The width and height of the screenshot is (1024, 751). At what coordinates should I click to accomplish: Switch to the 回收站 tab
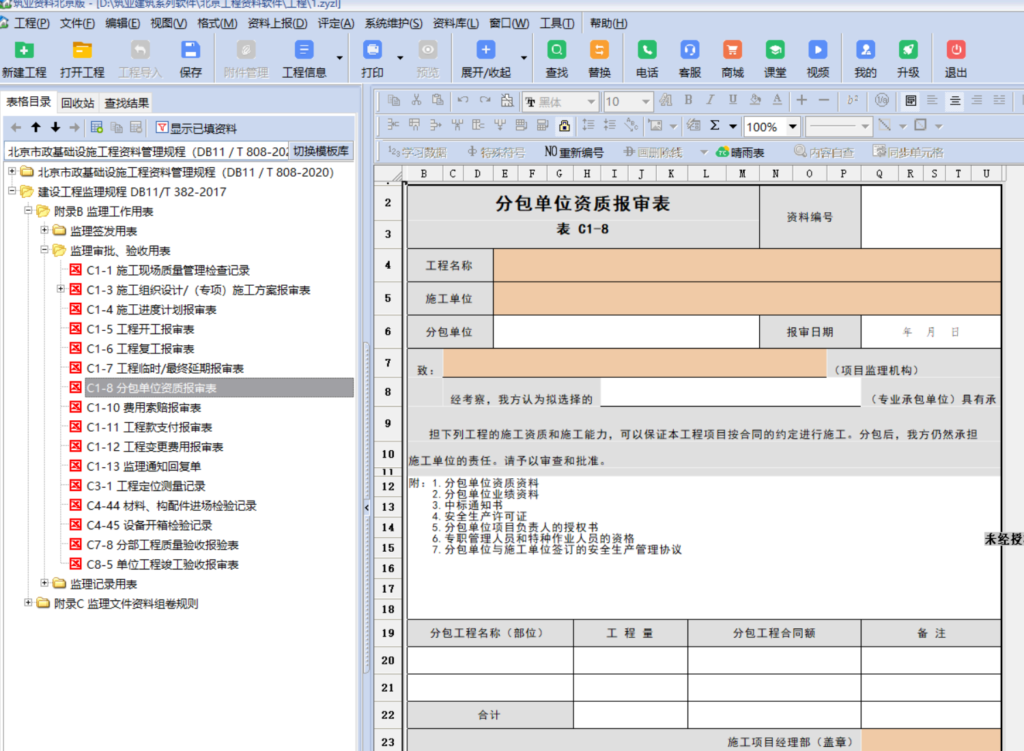point(78,103)
